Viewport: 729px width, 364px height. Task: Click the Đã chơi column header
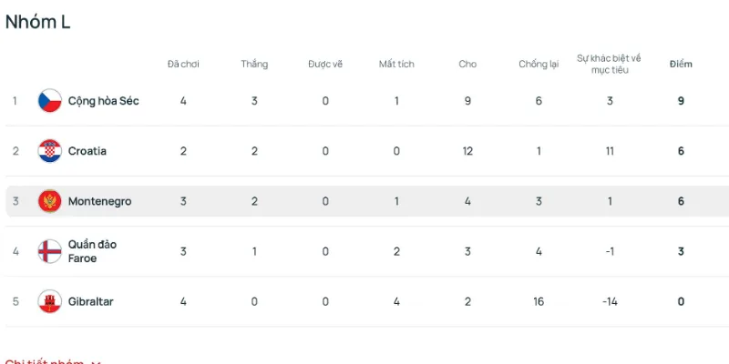click(x=183, y=64)
